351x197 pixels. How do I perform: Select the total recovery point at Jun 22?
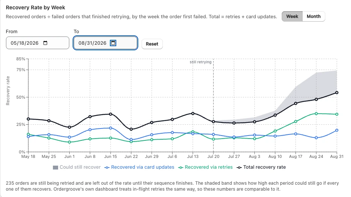131,129
